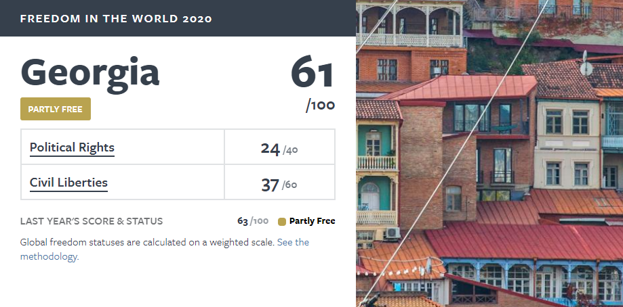Screen dimensions: 623x307
Task: Click the satellite dish on the rooftop
Action: [586, 66]
